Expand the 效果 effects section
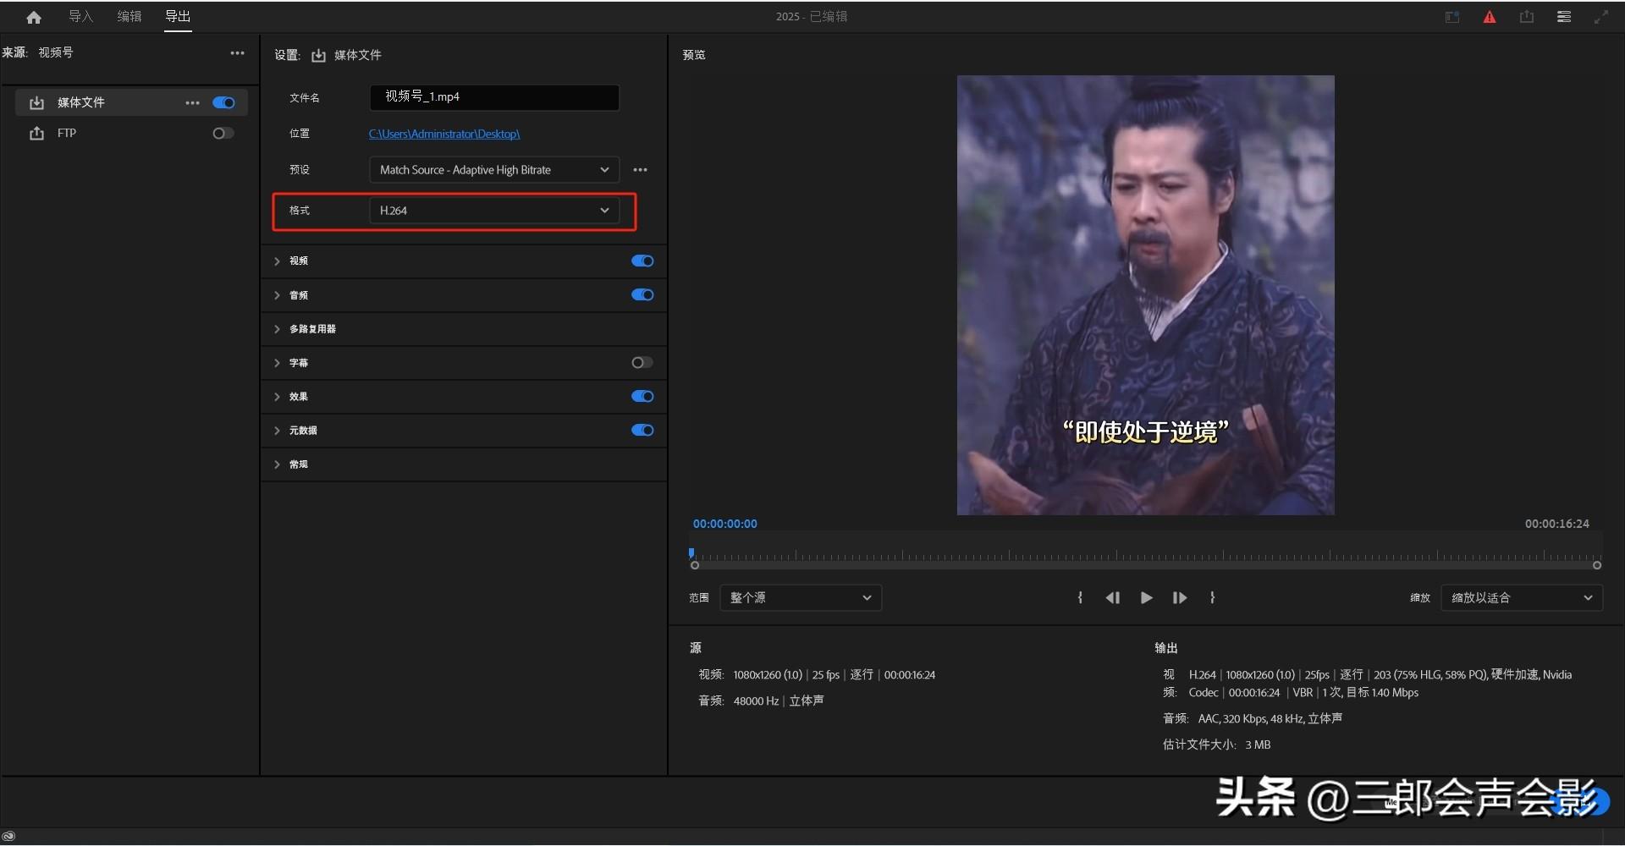 pos(277,397)
